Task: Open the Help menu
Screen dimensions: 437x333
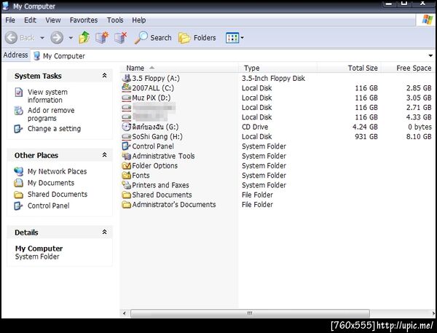Action: coord(139,20)
